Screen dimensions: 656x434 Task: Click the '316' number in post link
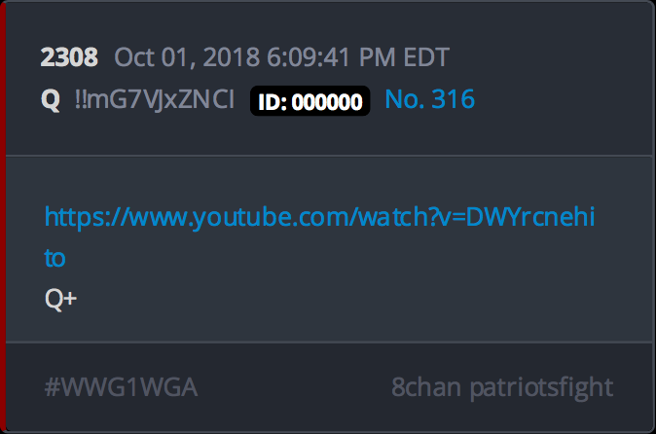(x=454, y=99)
